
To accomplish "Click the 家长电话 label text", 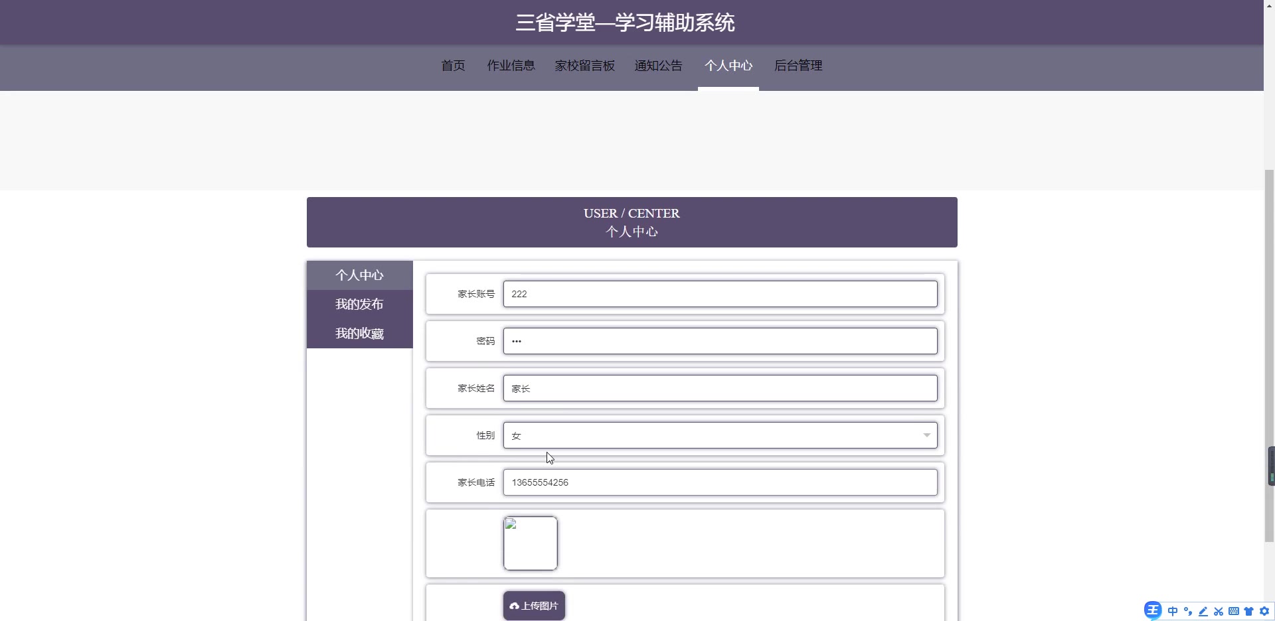I will (x=476, y=482).
